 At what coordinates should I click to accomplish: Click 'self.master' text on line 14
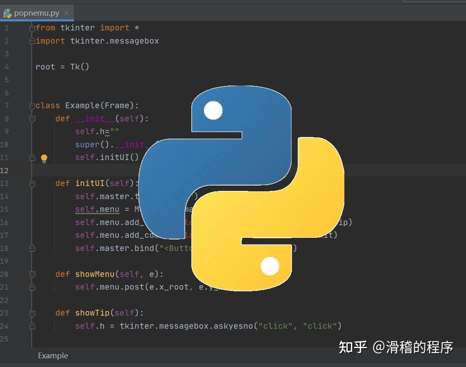tap(102, 196)
